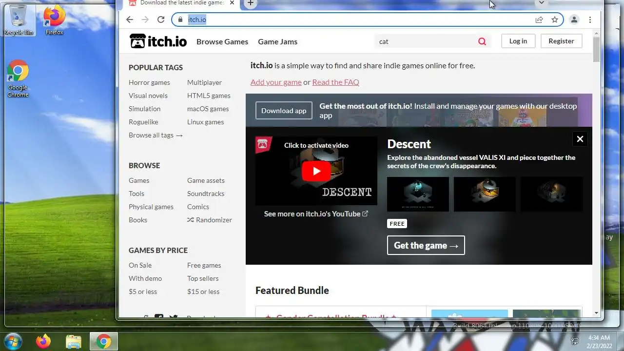Open the Chrome profile avatar icon
Viewport: 624px width, 351px height.
click(x=574, y=19)
